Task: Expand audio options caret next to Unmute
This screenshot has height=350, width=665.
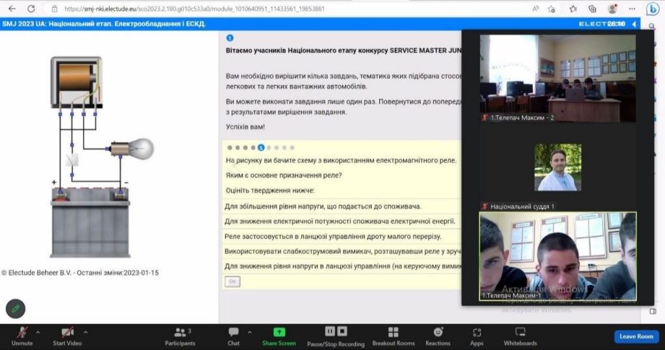Action: [x=38, y=332]
